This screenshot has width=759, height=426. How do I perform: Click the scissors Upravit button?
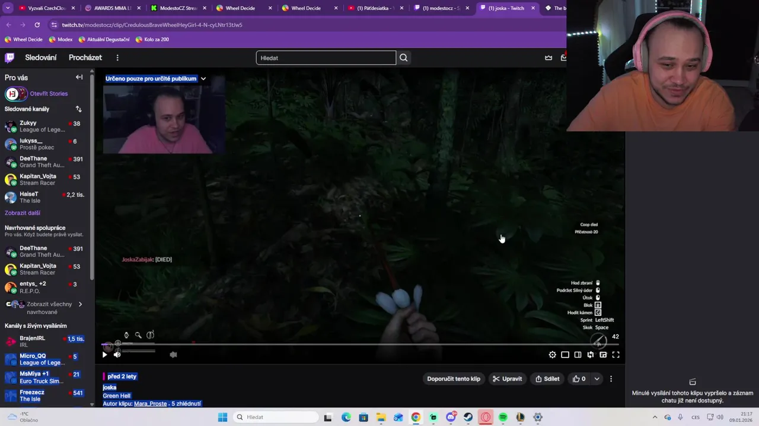(x=507, y=379)
